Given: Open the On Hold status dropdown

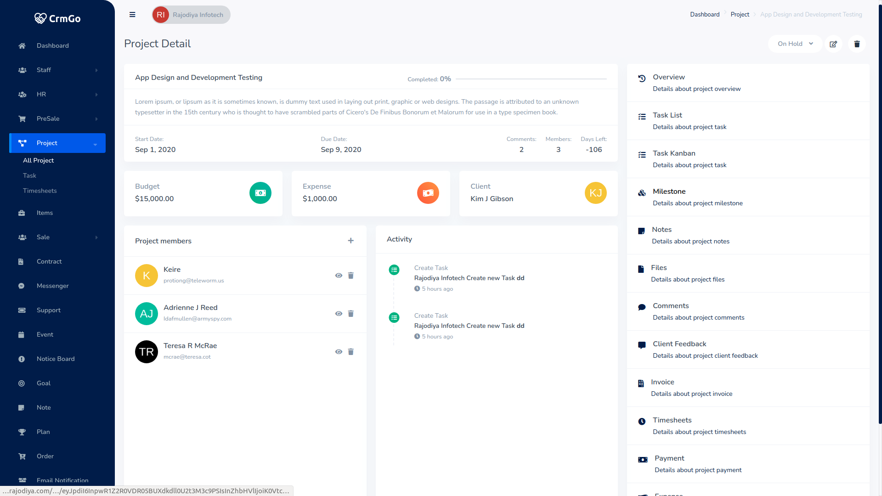Looking at the screenshot, I should [x=795, y=44].
